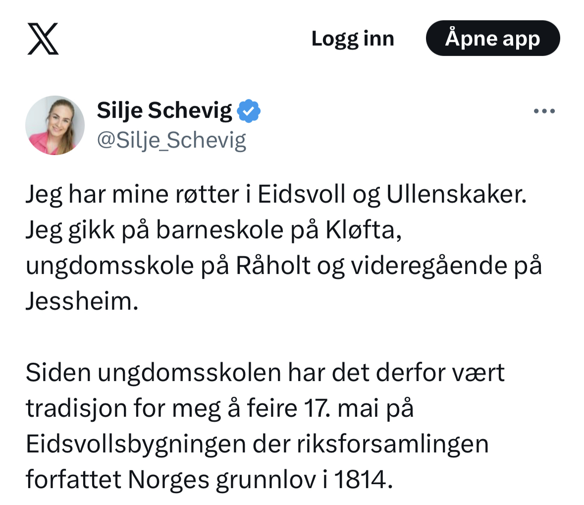This screenshot has height=505, width=584.
Task: Click the word tradisjon in the post
Action: pos(76,408)
